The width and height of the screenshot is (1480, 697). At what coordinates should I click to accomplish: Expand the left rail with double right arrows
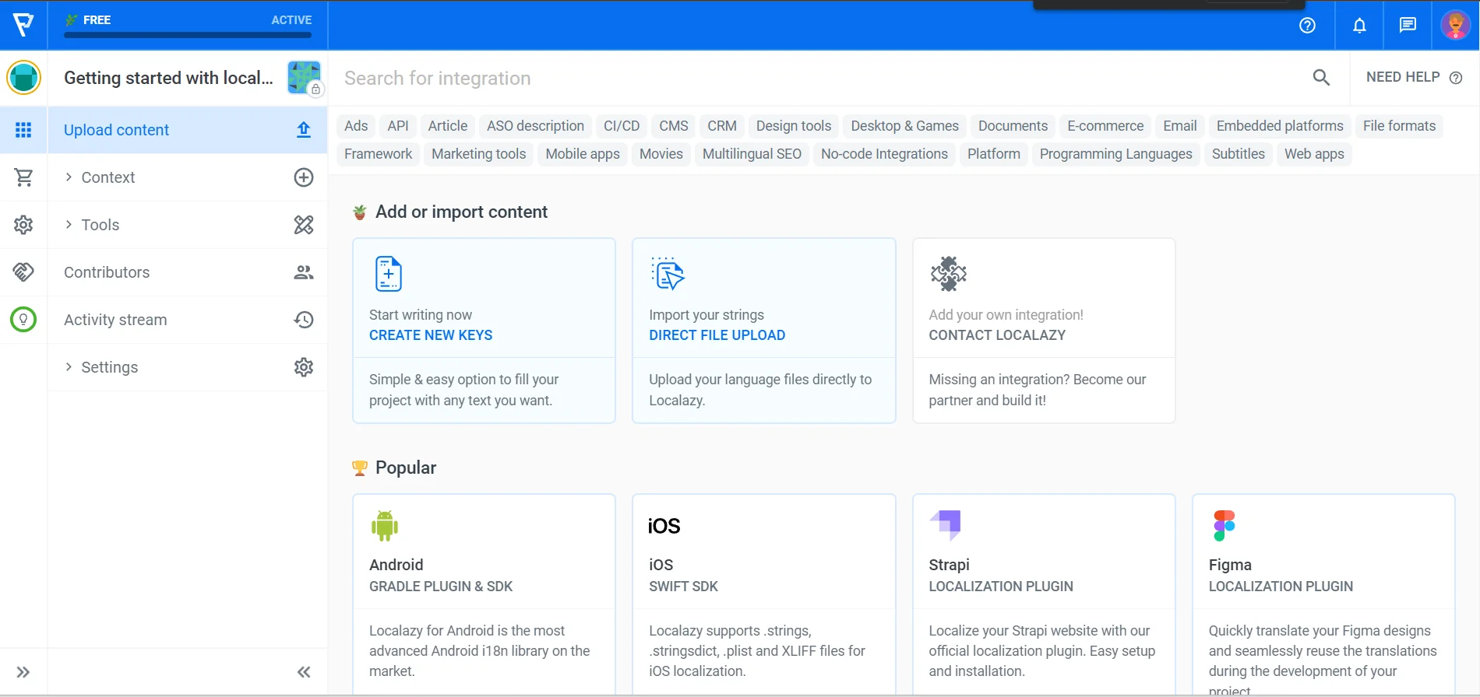[x=23, y=672]
